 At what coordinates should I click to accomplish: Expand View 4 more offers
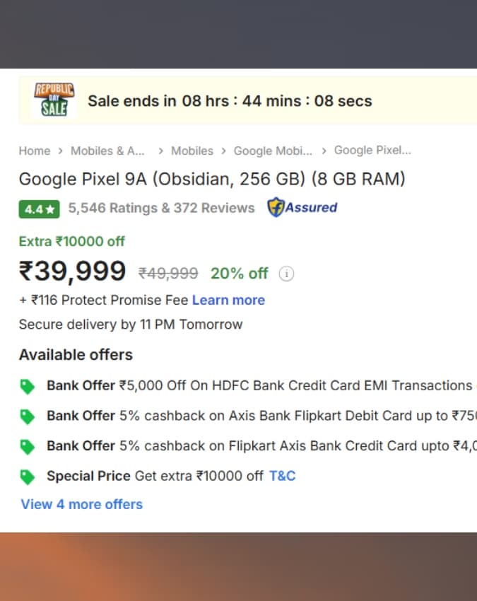81,504
